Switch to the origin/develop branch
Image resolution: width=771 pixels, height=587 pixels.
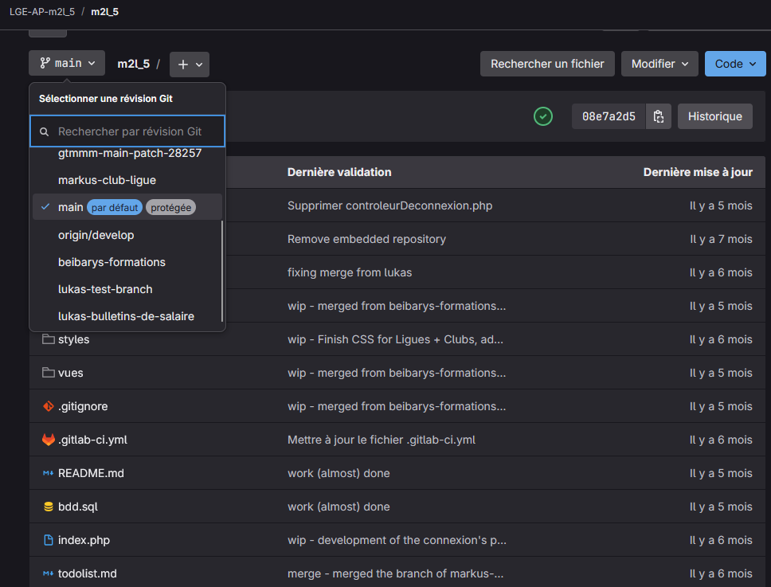point(96,235)
